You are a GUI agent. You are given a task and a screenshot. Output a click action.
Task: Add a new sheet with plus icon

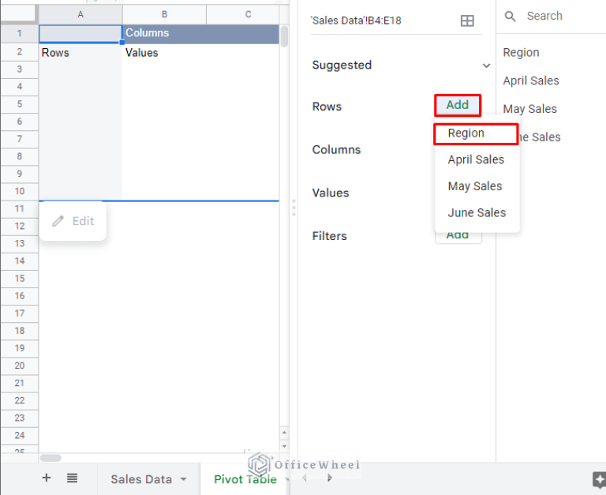[x=47, y=478]
